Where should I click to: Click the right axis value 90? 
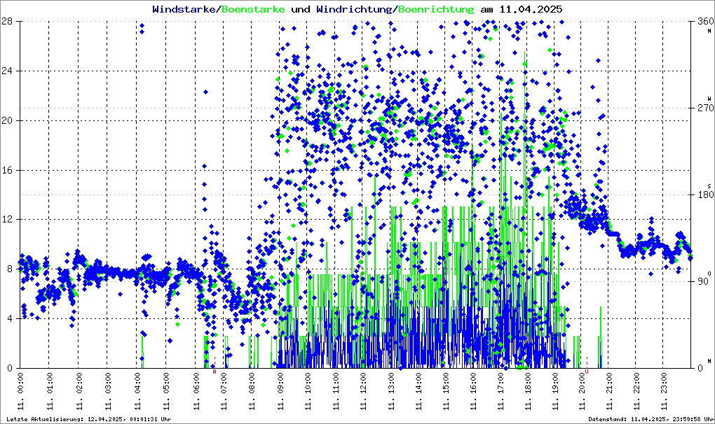click(702, 281)
